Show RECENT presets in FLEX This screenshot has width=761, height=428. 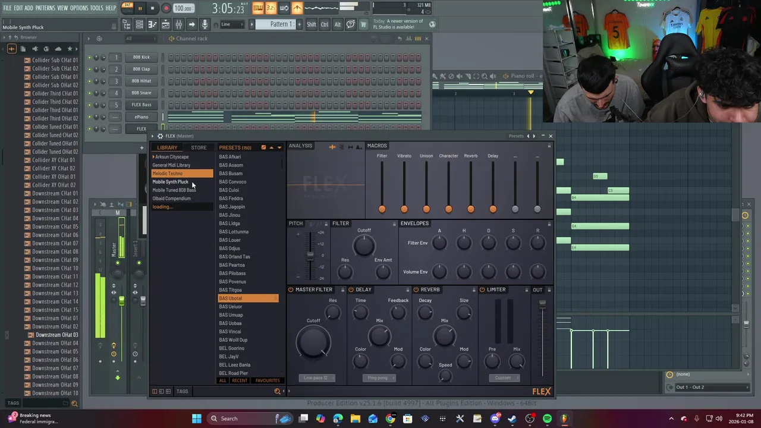[240, 380]
